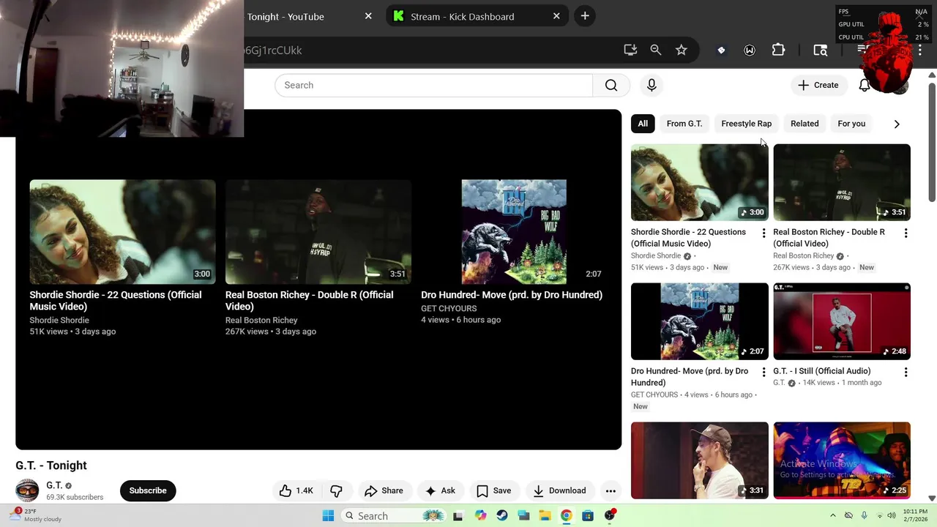The width and height of the screenshot is (937, 527).
Task: Open Shordie Shordie channel link in sidebar
Action: (x=656, y=256)
